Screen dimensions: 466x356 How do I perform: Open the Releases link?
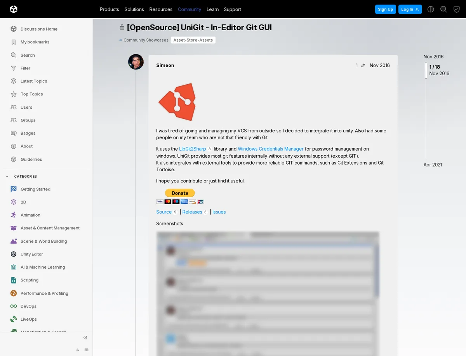[192, 212]
